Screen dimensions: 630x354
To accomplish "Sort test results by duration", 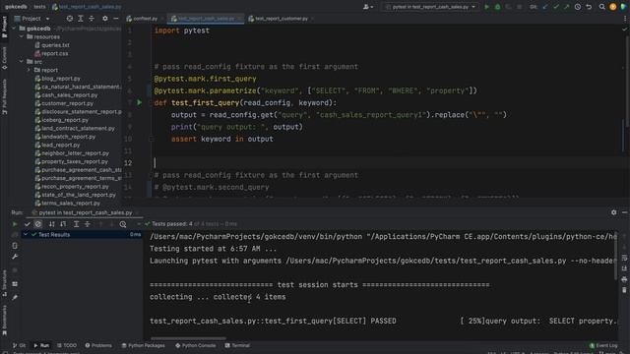I will click(63, 224).
